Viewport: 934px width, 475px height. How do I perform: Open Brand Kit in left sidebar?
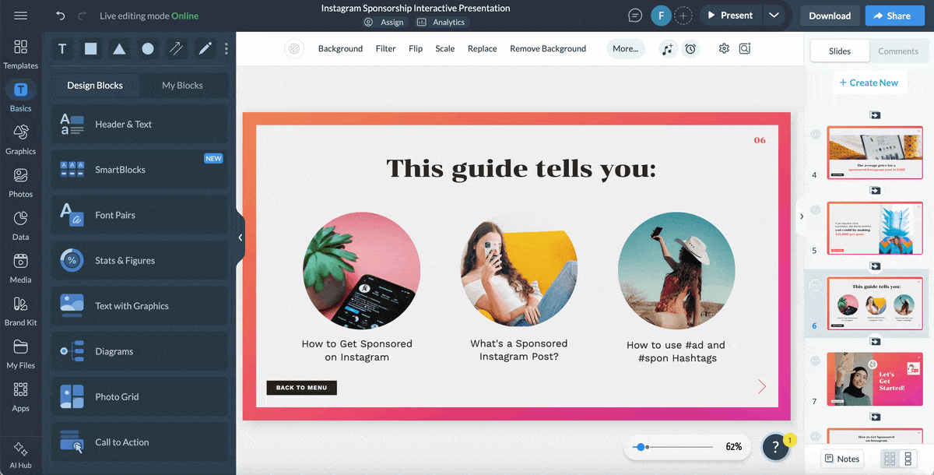tap(21, 311)
